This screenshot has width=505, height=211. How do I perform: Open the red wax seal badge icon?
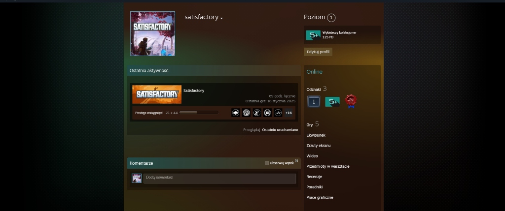coord(351,101)
